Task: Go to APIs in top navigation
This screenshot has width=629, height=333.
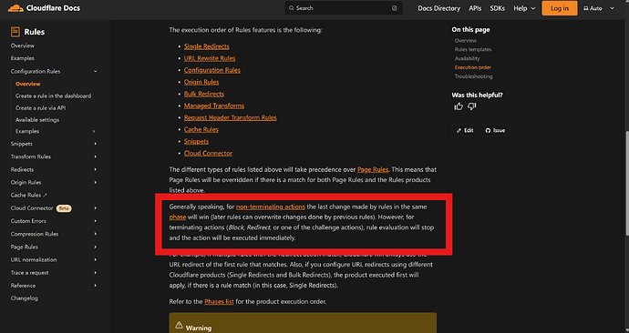Action: tap(475, 8)
